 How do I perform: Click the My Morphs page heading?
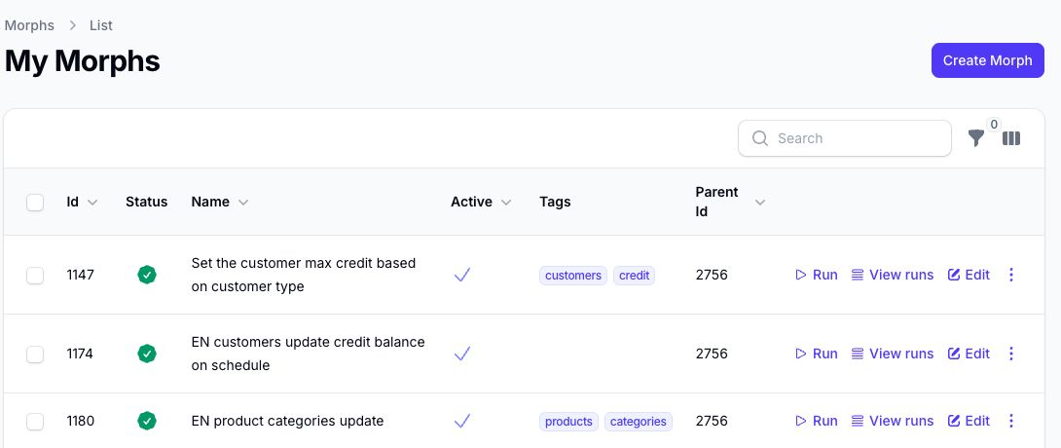coord(83,61)
